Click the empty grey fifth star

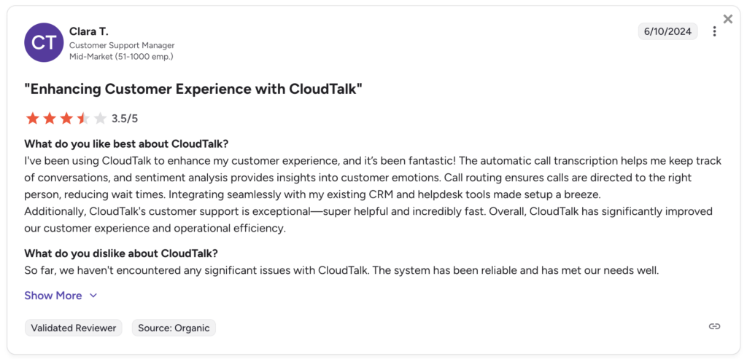pyautogui.click(x=100, y=118)
